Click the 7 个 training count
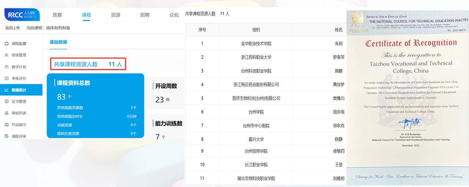 tap(160, 137)
